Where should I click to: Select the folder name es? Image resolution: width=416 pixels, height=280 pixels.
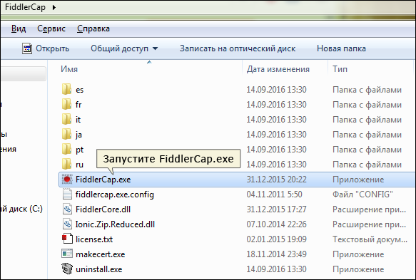point(80,90)
